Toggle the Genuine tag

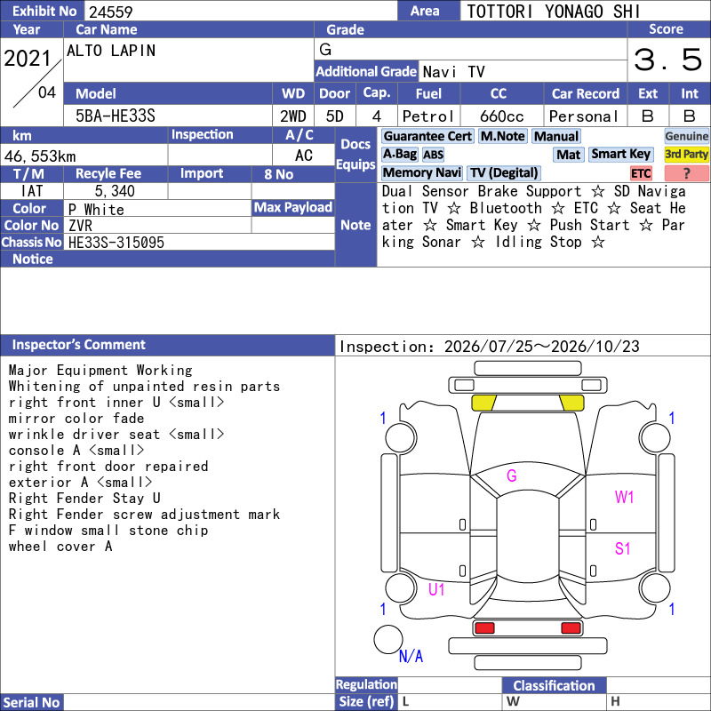point(686,136)
